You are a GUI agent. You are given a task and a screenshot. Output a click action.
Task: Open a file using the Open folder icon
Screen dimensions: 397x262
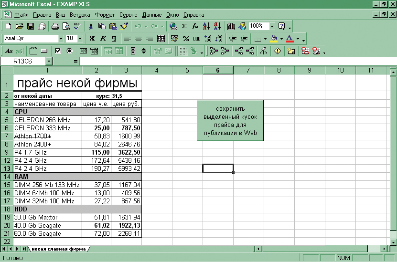pyautogui.click(x=20, y=26)
